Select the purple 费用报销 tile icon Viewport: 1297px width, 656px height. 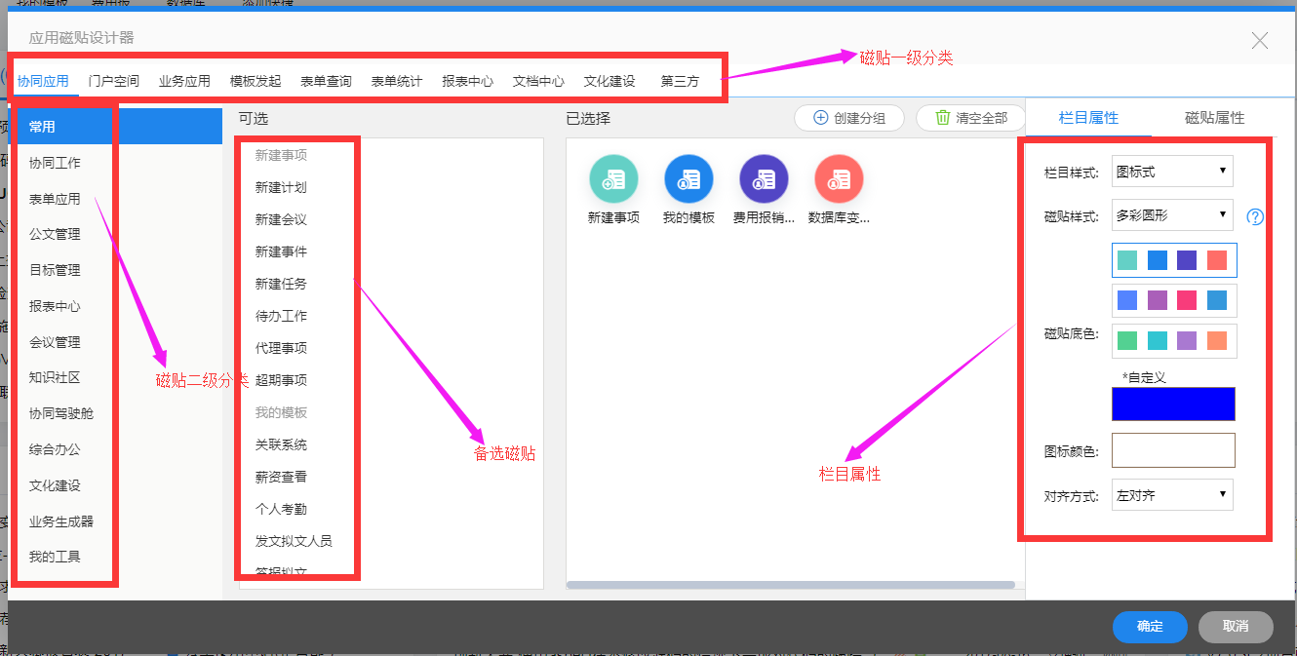(x=764, y=178)
